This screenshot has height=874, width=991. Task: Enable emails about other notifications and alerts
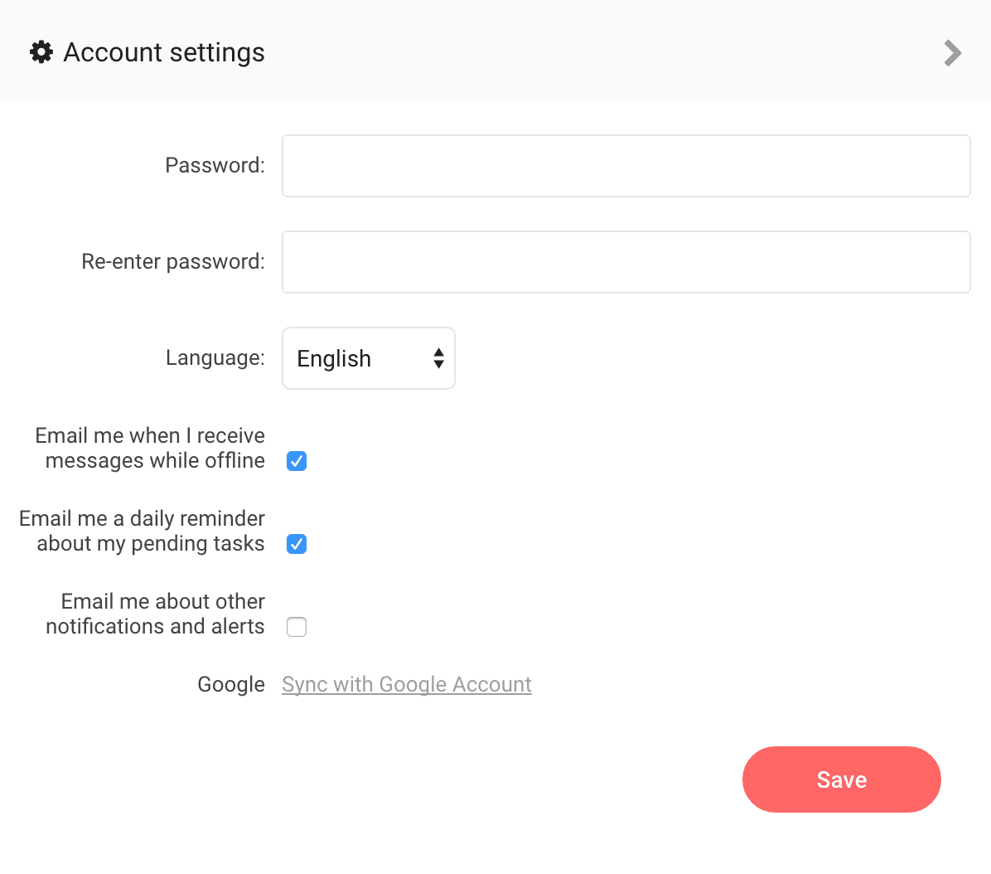coord(297,627)
